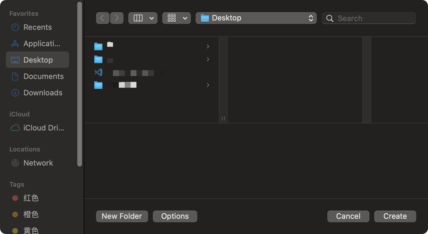This screenshot has height=234, width=428.
Task: Expand the last folder's chevron
Action: click(x=208, y=85)
